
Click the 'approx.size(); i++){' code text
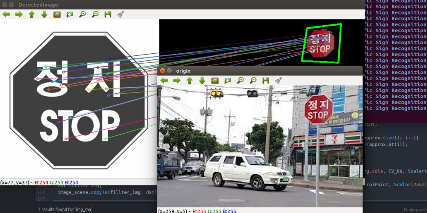(392, 137)
